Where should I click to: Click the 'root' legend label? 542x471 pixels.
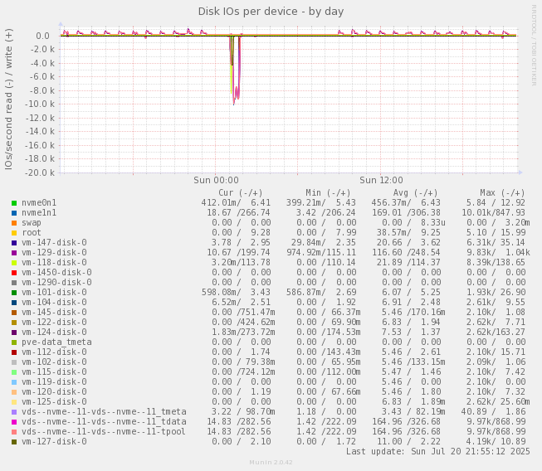tap(32, 233)
